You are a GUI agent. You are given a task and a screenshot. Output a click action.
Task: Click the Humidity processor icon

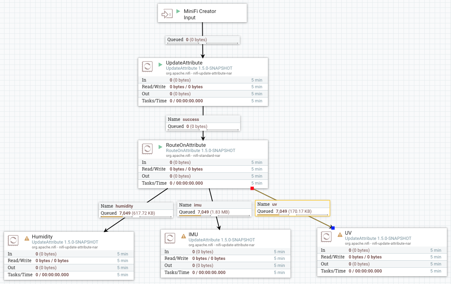pyautogui.click(x=13, y=240)
